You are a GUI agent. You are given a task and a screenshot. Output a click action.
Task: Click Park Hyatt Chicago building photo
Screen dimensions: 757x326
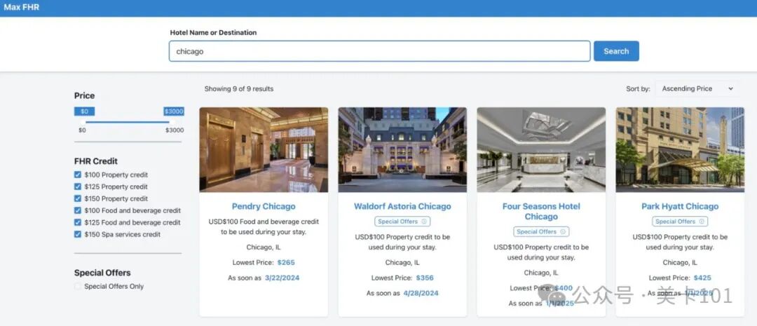tap(680, 150)
